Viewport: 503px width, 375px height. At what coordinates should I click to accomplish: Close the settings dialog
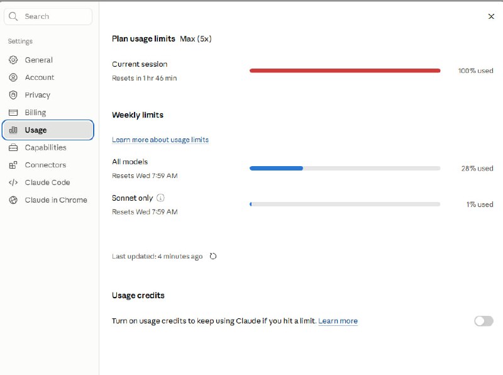(x=491, y=16)
